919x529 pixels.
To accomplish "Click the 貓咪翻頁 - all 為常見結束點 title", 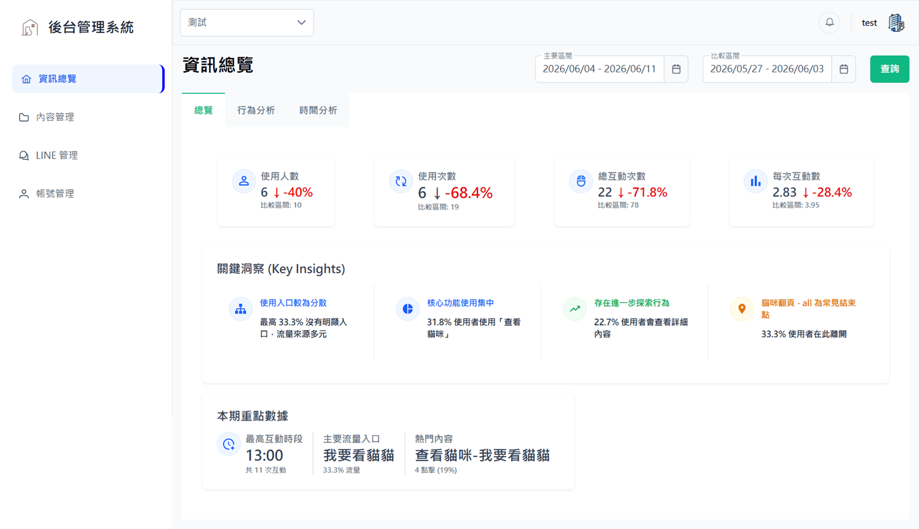I will pos(808,309).
